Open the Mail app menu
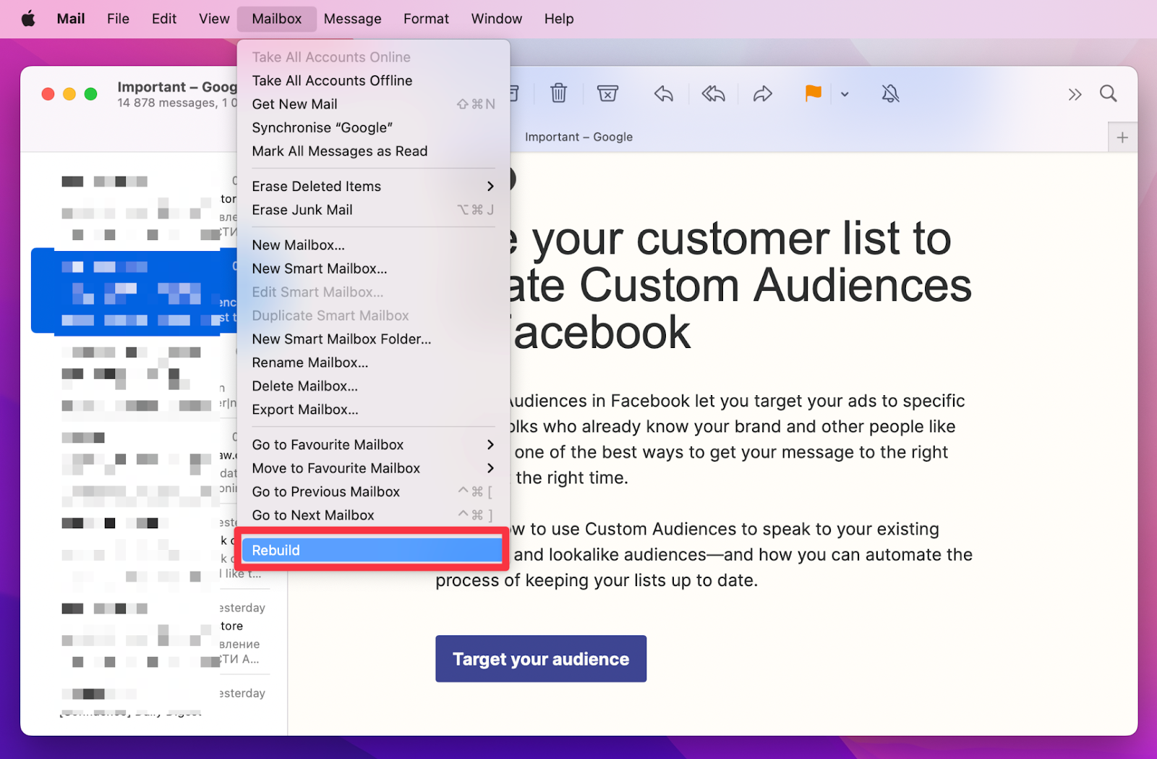 click(71, 19)
